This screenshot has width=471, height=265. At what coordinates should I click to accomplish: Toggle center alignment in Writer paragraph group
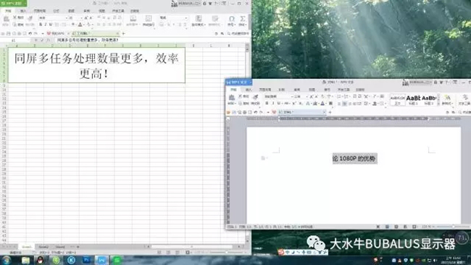click(x=344, y=104)
